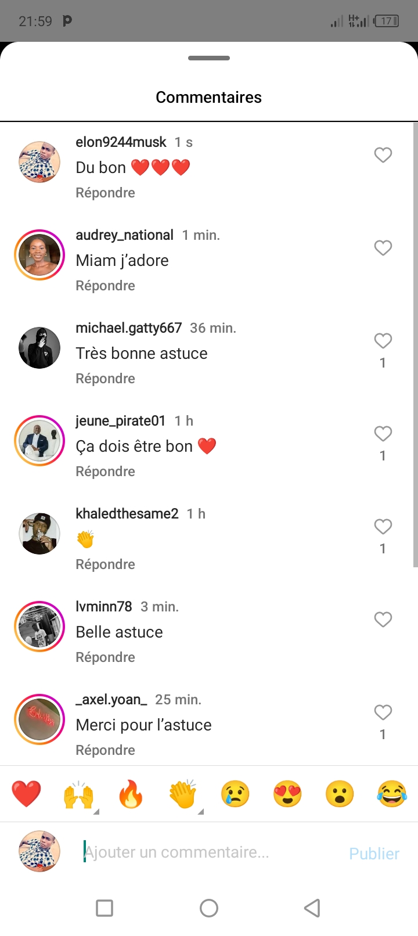Select the heart-eyes emoji reaction

[287, 794]
